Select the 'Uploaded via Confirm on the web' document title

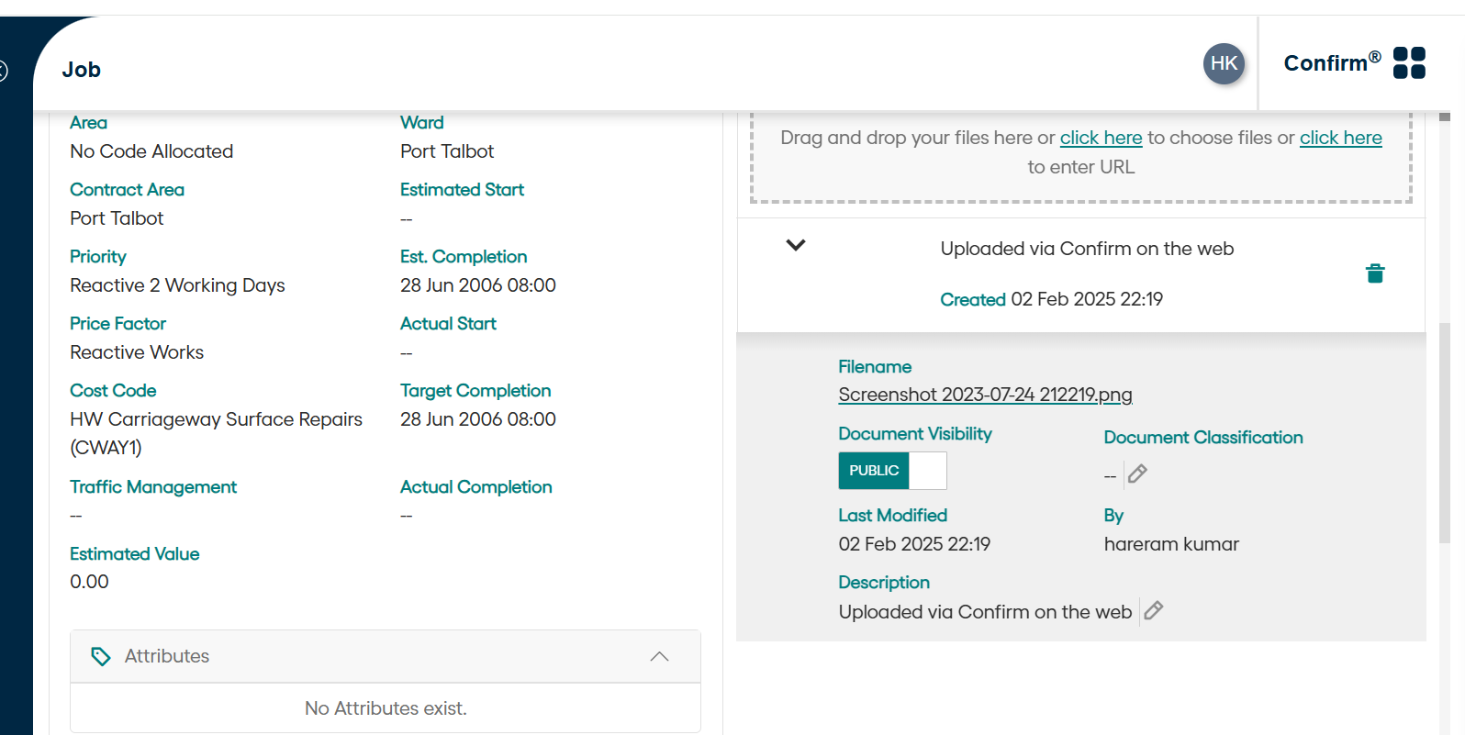point(1087,249)
